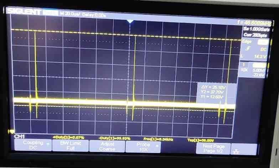This screenshot has width=279, height=168.
Task: Click the Sa 1.00GSa/s sample rate
Action: (257, 29)
